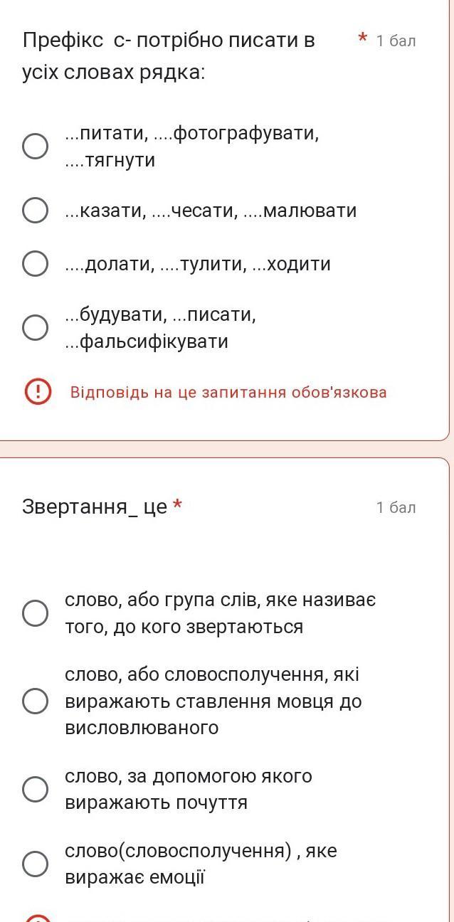Viewport: 454px width, 922px height.
Task: Click answer text '...казати, ....чесати, ....малювати'
Action: [x=211, y=211]
